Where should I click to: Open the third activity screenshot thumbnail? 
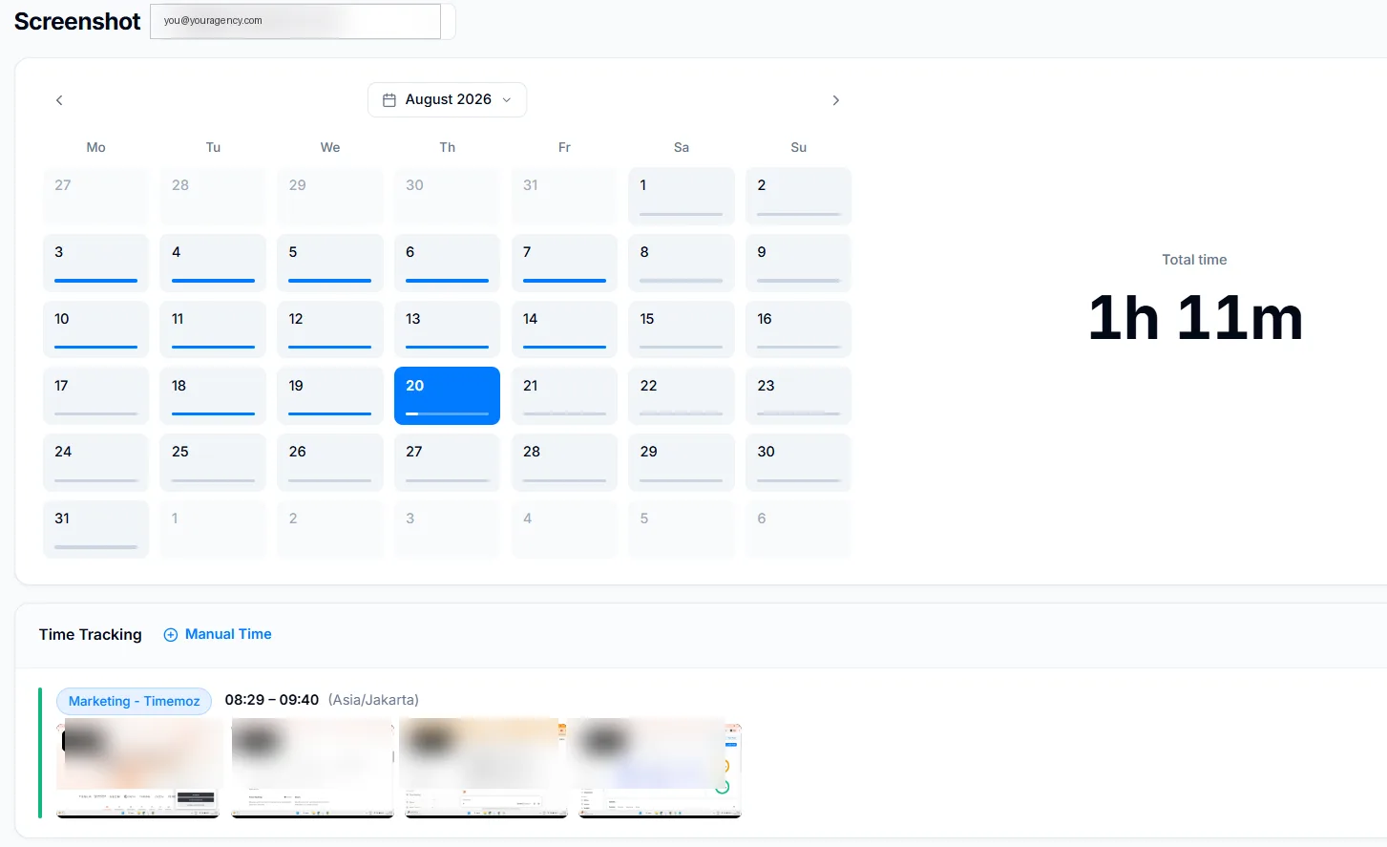[486, 769]
